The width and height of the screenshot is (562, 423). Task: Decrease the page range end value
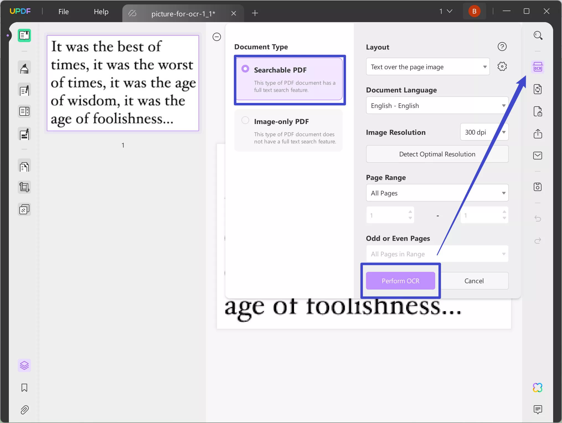click(x=504, y=218)
